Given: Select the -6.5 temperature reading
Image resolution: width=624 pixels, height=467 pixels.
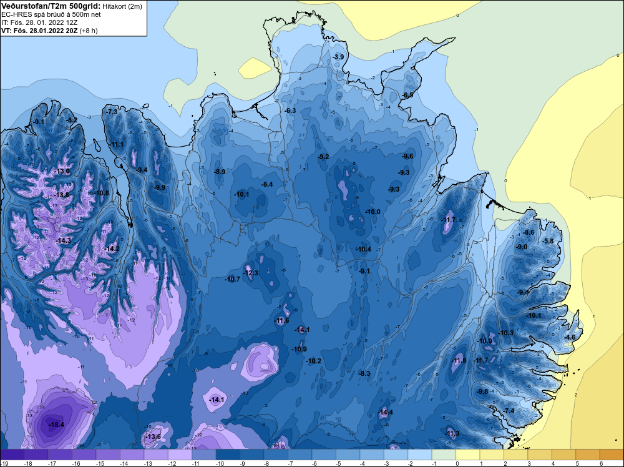Looking at the screenshot, I should (408, 95).
